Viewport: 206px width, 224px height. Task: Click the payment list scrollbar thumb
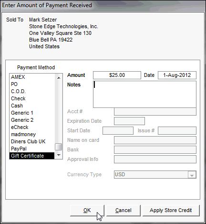pos(59,147)
